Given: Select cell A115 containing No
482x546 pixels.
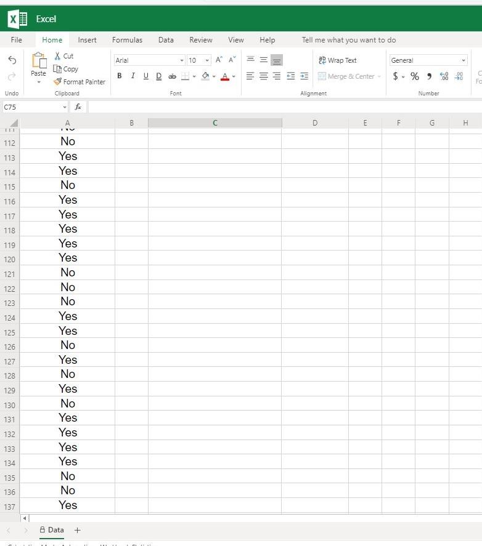Looking at the screenshot, I should (67, 185).
